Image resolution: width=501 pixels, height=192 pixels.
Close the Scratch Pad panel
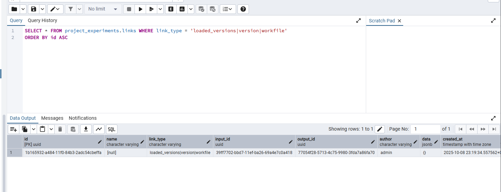399,21
